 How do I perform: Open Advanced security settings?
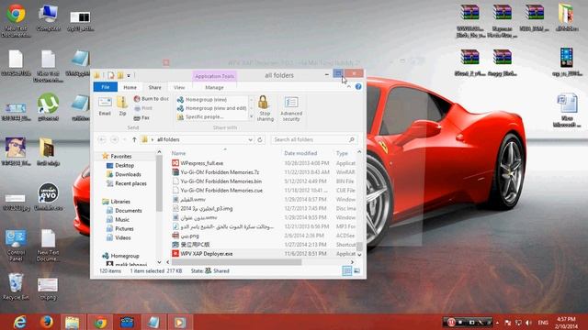point(291,109)
